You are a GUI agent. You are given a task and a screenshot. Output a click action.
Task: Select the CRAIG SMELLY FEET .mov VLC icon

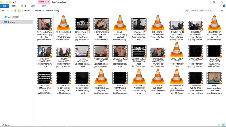coord(177,50)
